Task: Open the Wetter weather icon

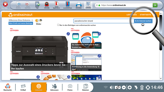Action: pos(39,22)
